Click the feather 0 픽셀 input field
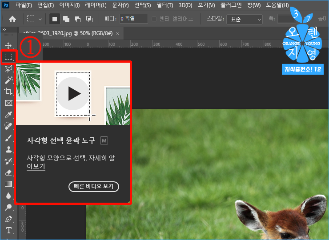This screenshot has width=329, height=240. 134,19
